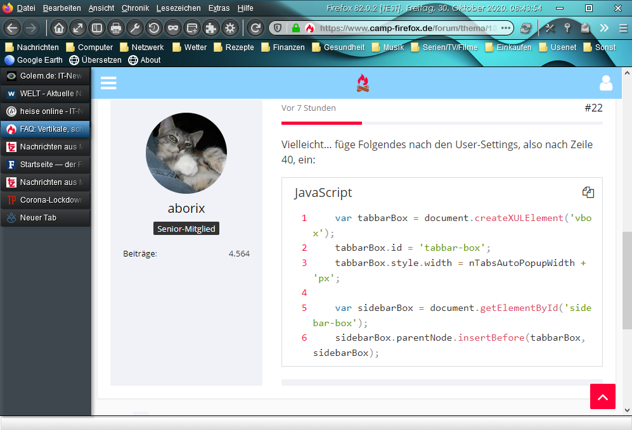Viewport: 632px width, 430px height.
Task: Open post number #22 permalink
Action: (593, 108)
